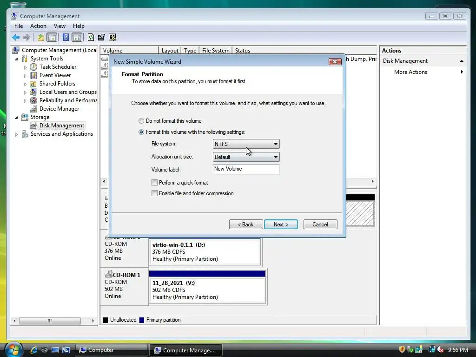
Task: Click the System Tools node icon
Action: click(25, 59)
